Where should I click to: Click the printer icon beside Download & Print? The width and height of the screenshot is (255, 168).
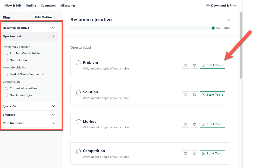tap(208, 5)
